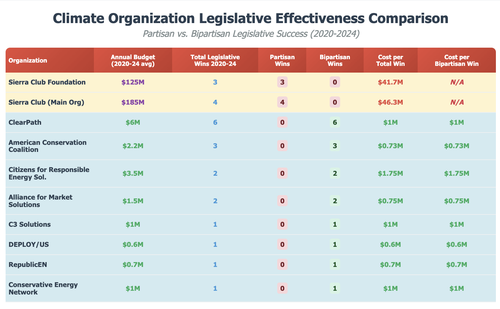Image resolution: width=500 pixels, height=309 pixels.
Task: Click the $46.3M cost per win
Action: coord(390,102)
